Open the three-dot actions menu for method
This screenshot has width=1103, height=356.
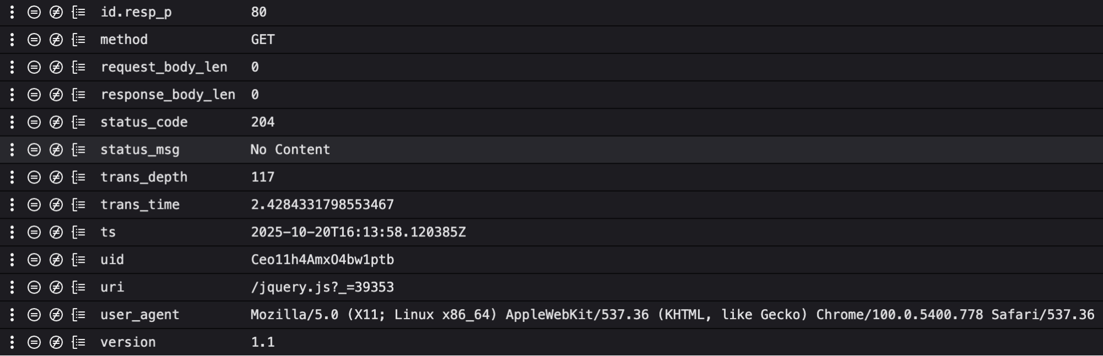click(x=12, y=40)
